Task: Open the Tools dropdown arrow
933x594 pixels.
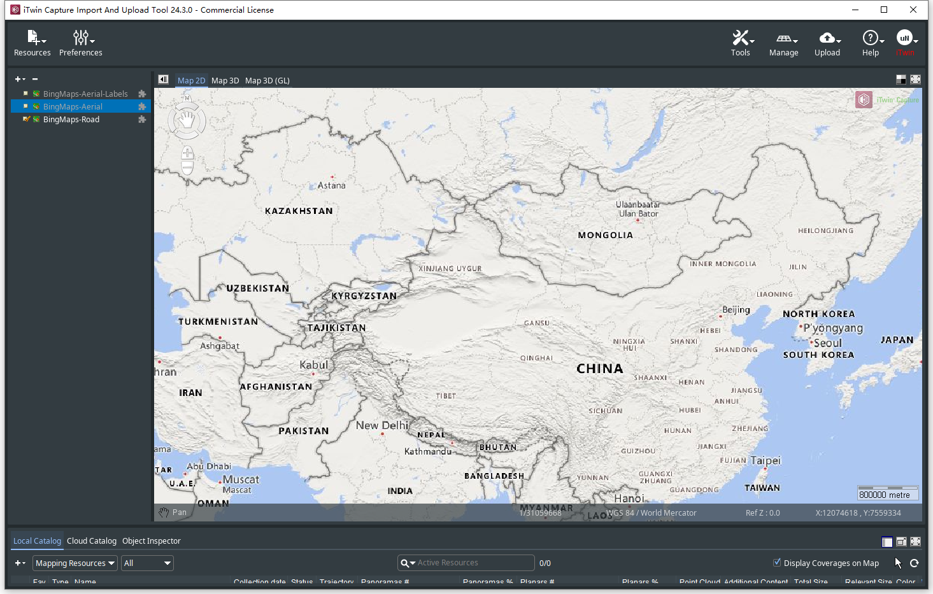Action: 752,41
